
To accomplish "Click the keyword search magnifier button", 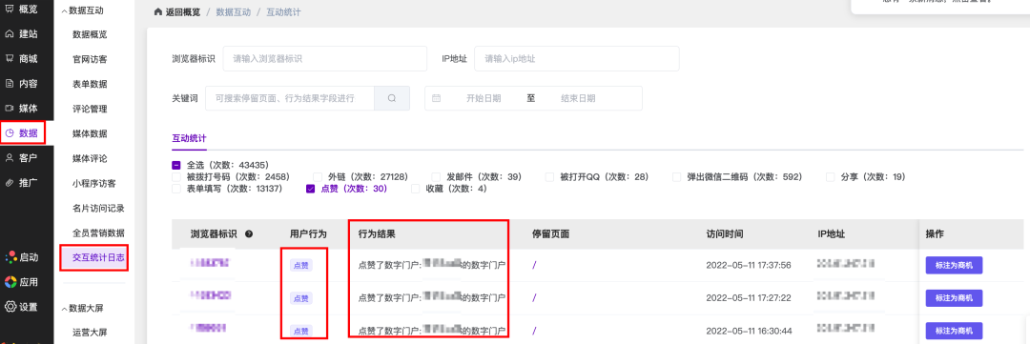I will 392,98.
